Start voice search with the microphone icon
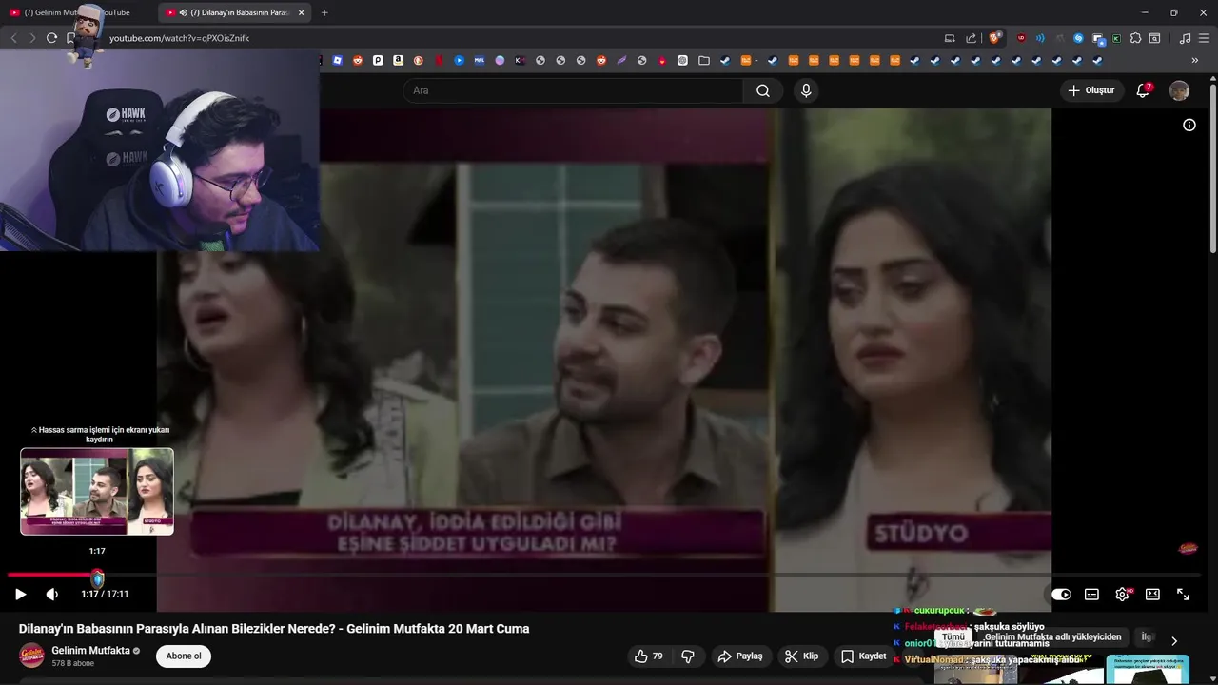The height and width of the screenshot is (685, 1218). (x=806, y=90)
